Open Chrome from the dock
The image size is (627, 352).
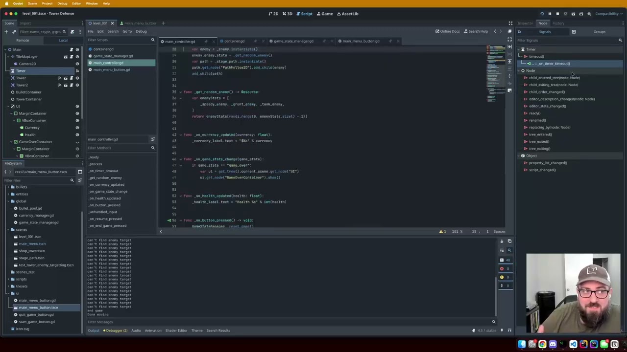point(542,345)
